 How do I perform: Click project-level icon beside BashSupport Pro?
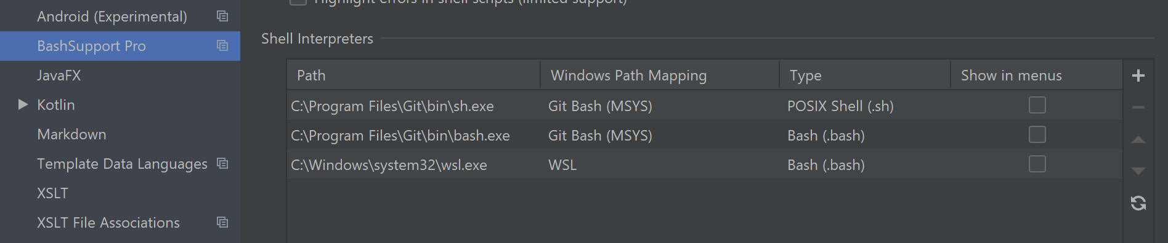click(x=222, y=46)
